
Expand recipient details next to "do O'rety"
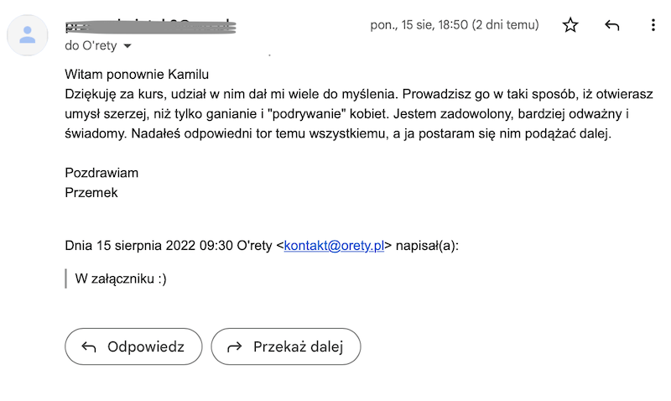[x=127, y=45]
